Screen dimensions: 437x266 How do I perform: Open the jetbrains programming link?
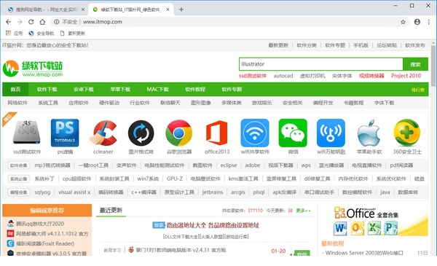point(213,192)
